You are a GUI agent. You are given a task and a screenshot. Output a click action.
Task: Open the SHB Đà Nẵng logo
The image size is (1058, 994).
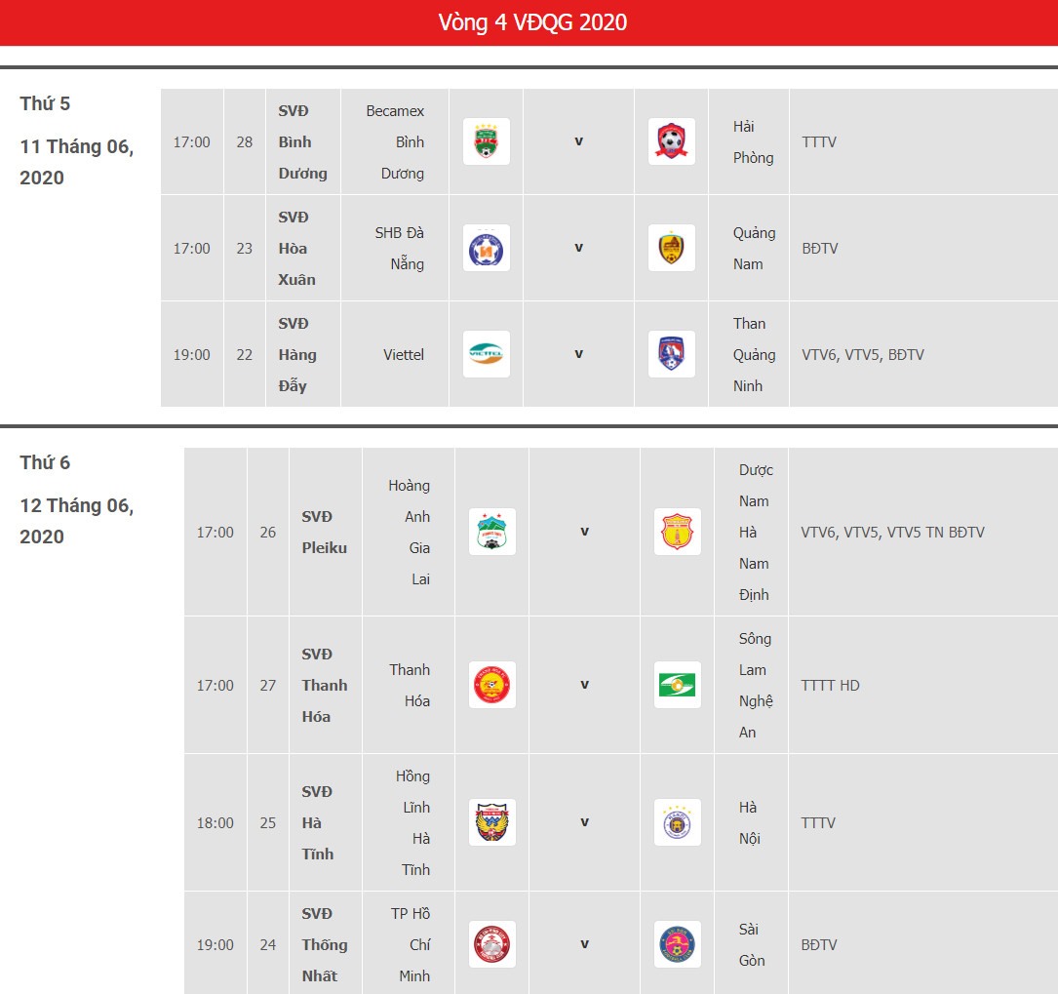tap(486, 249)
